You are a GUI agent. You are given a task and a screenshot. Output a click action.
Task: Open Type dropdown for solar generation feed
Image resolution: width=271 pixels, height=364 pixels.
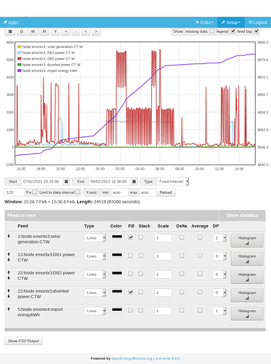[95, 238]
